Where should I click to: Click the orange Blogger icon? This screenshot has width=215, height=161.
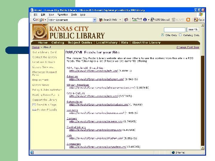pyautogui.click(x=188, y=20)
